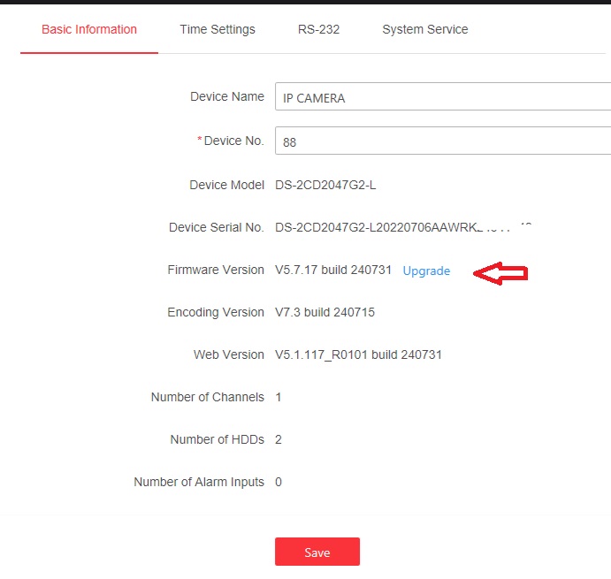Click the Firmware Version label
Viewport: 611px width, 579px height.
(216, 270)
